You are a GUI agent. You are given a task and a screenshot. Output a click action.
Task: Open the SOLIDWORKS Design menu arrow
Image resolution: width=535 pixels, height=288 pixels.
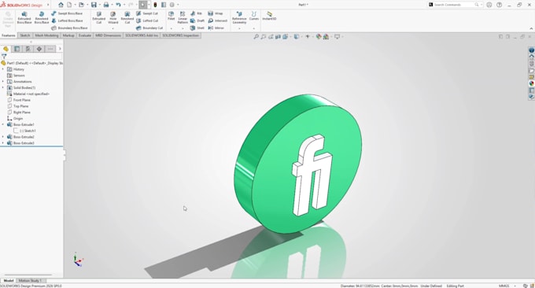point(48,5)
